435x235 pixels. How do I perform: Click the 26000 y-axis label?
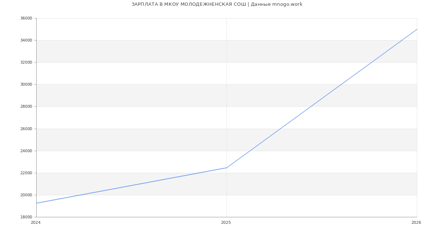[x=26, y=129]
